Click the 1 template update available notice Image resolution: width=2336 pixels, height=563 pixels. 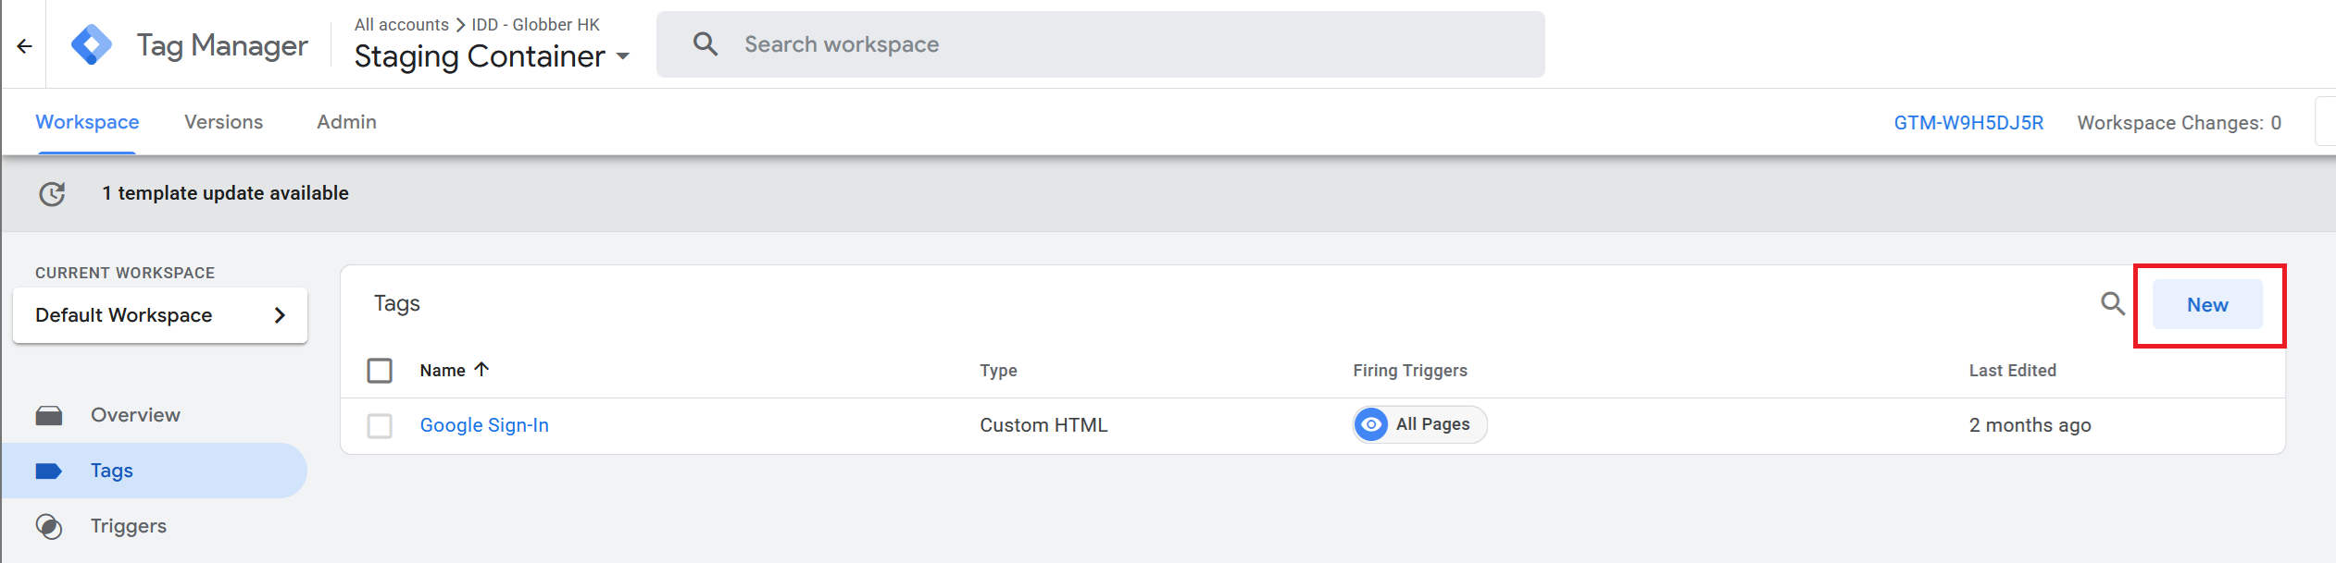click(x=225, y=193)
